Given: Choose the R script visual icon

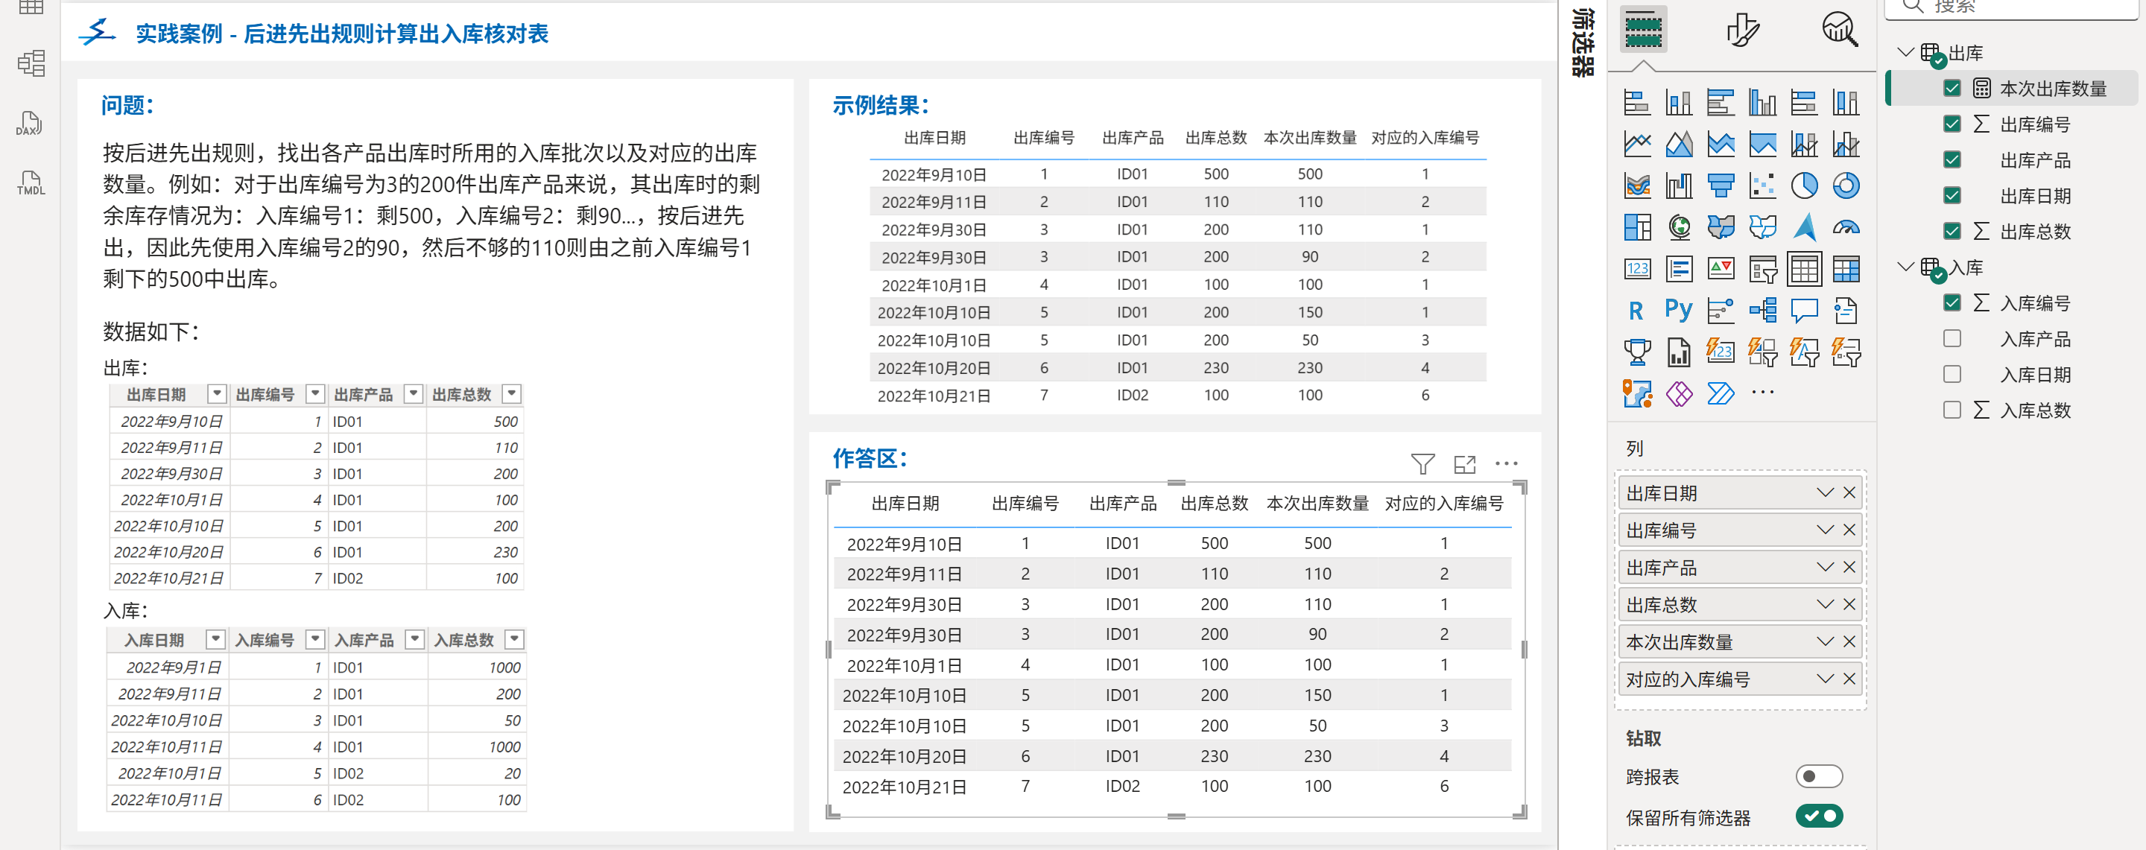Looking at the screenshot, I should pyautogui.click(x=1636, y=311).
